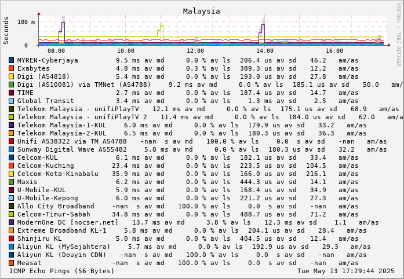Select the Digi (AS4818) legend entry
Image resolution: width=404 pixels, height=279 pixels.
[183, 77]
